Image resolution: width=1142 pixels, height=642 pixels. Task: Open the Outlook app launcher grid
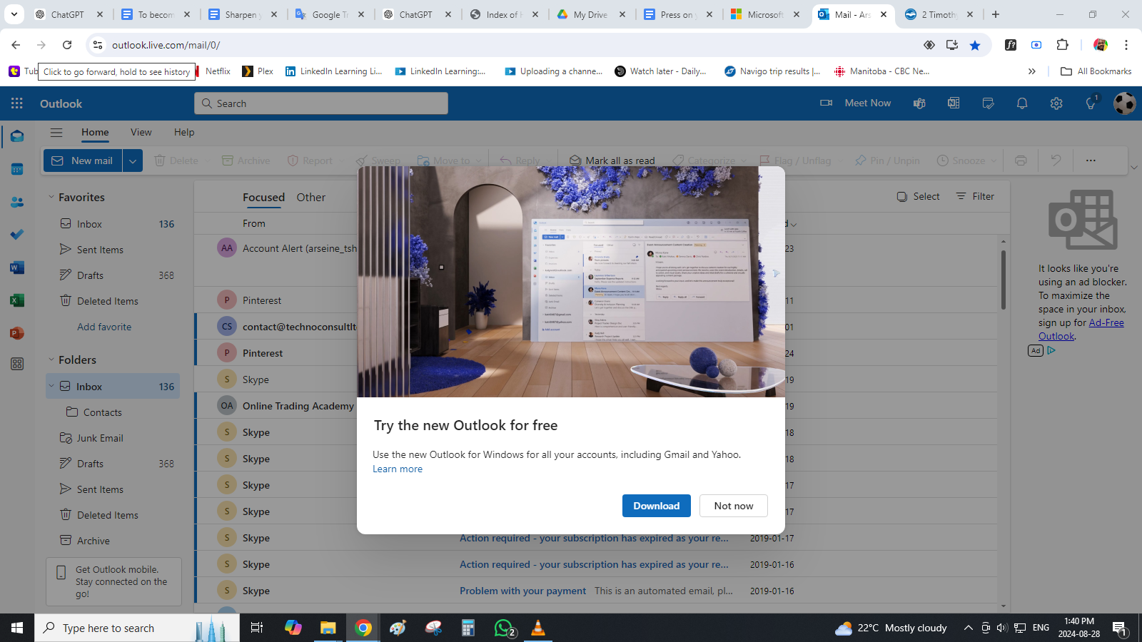pos(17,103)
